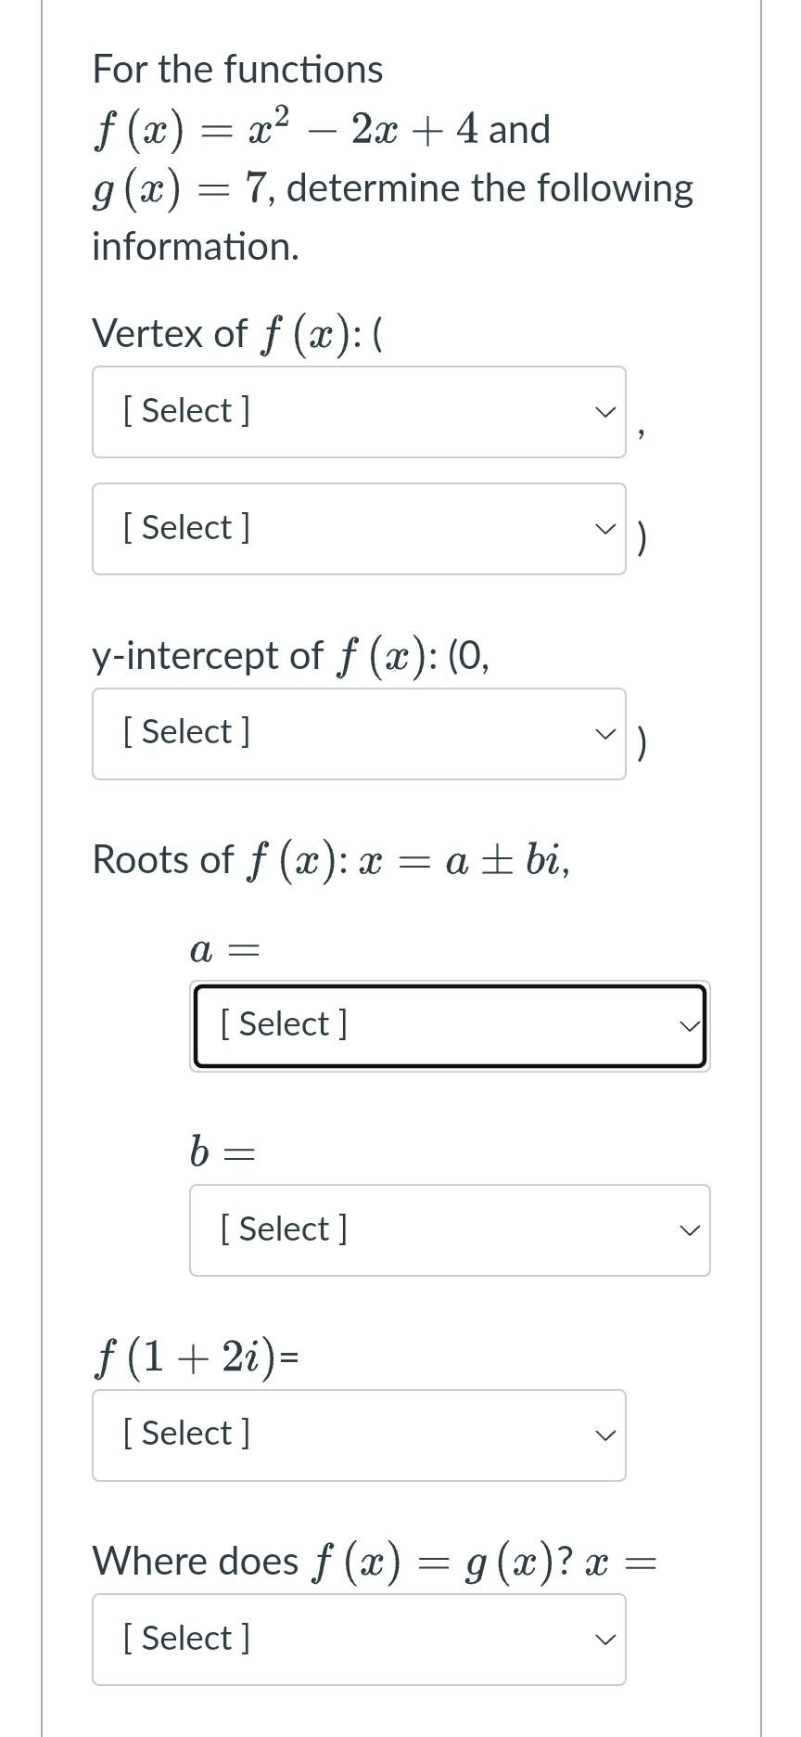801x1737 pixels.
Task: Click the chevron on the f(1+2i) dropdown
Action: [x=604, y=1435]
